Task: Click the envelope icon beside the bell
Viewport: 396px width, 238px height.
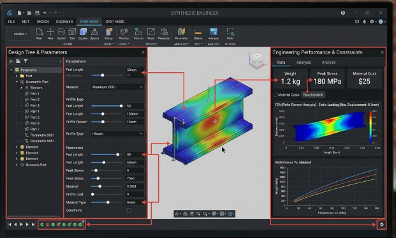Action: pyautogui.click(x=357, y=22)
